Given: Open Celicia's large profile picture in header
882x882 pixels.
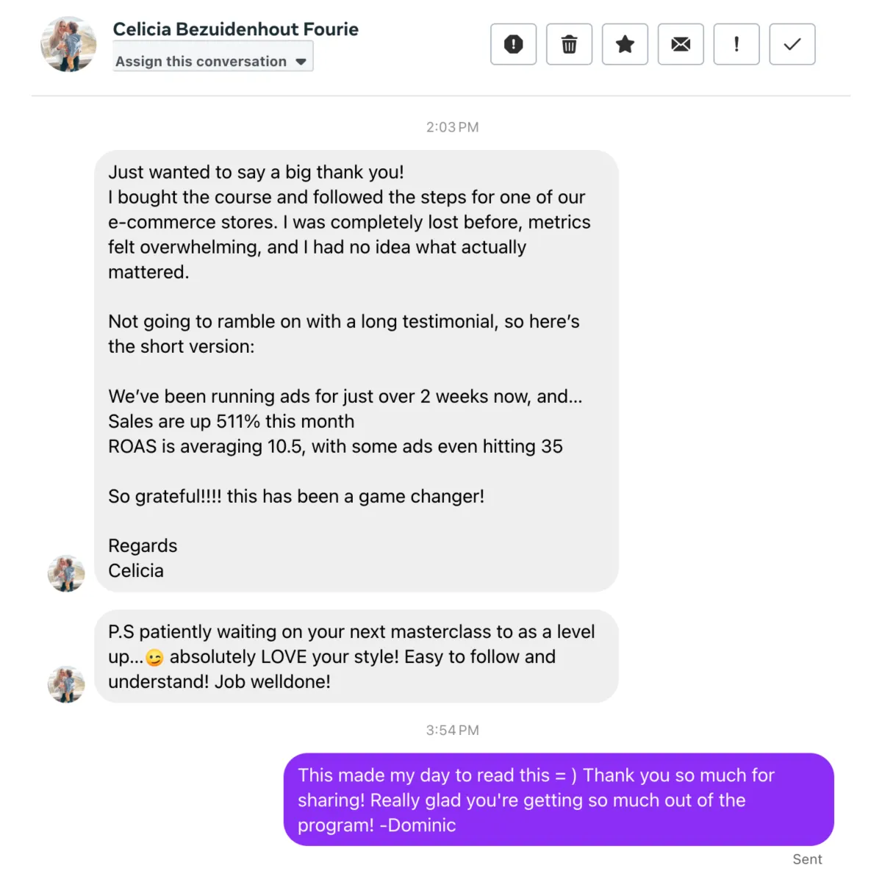Looking at the screenshot, I should point(68,45).
